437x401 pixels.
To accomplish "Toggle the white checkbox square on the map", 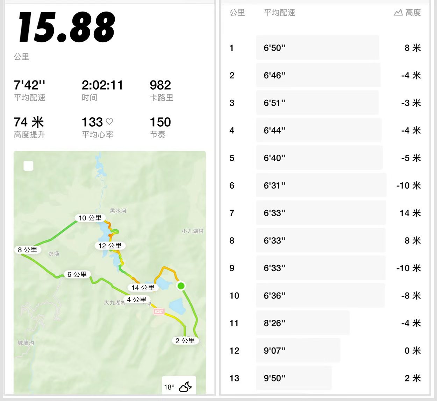I will (28, 166).
